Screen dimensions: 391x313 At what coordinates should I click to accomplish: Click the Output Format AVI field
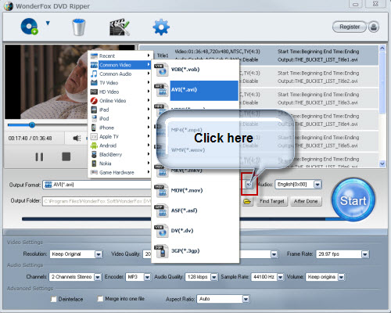pyautogui.click(x=97, y=185)
